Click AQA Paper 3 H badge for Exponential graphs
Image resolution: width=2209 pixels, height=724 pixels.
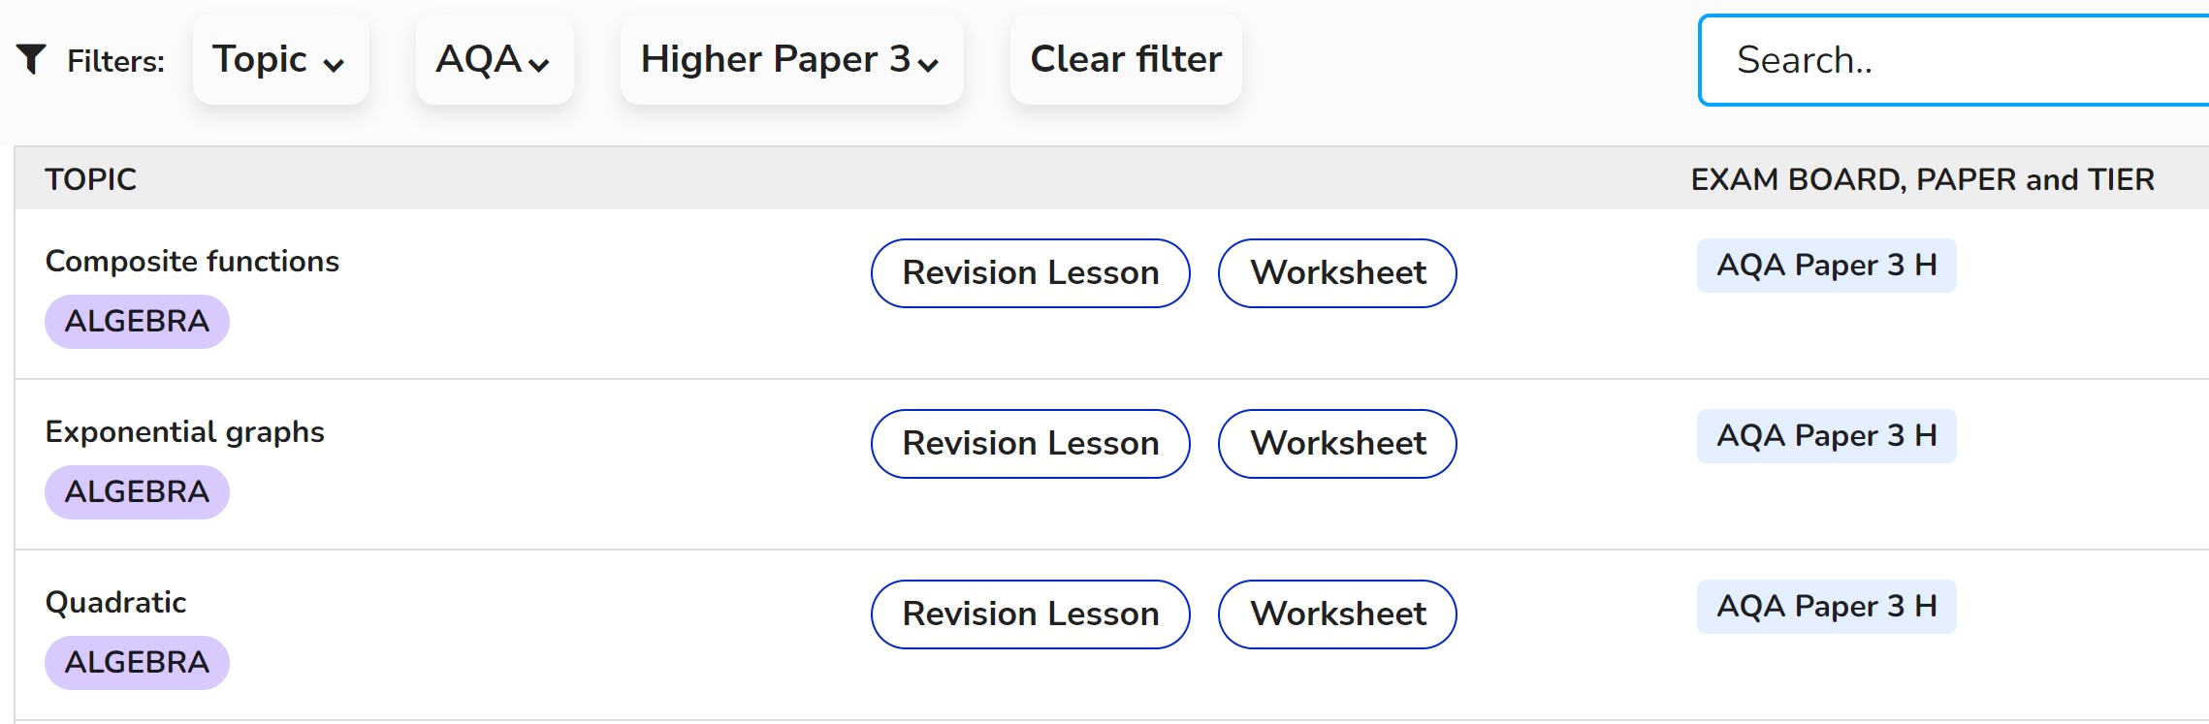(x=1826, y=436)
